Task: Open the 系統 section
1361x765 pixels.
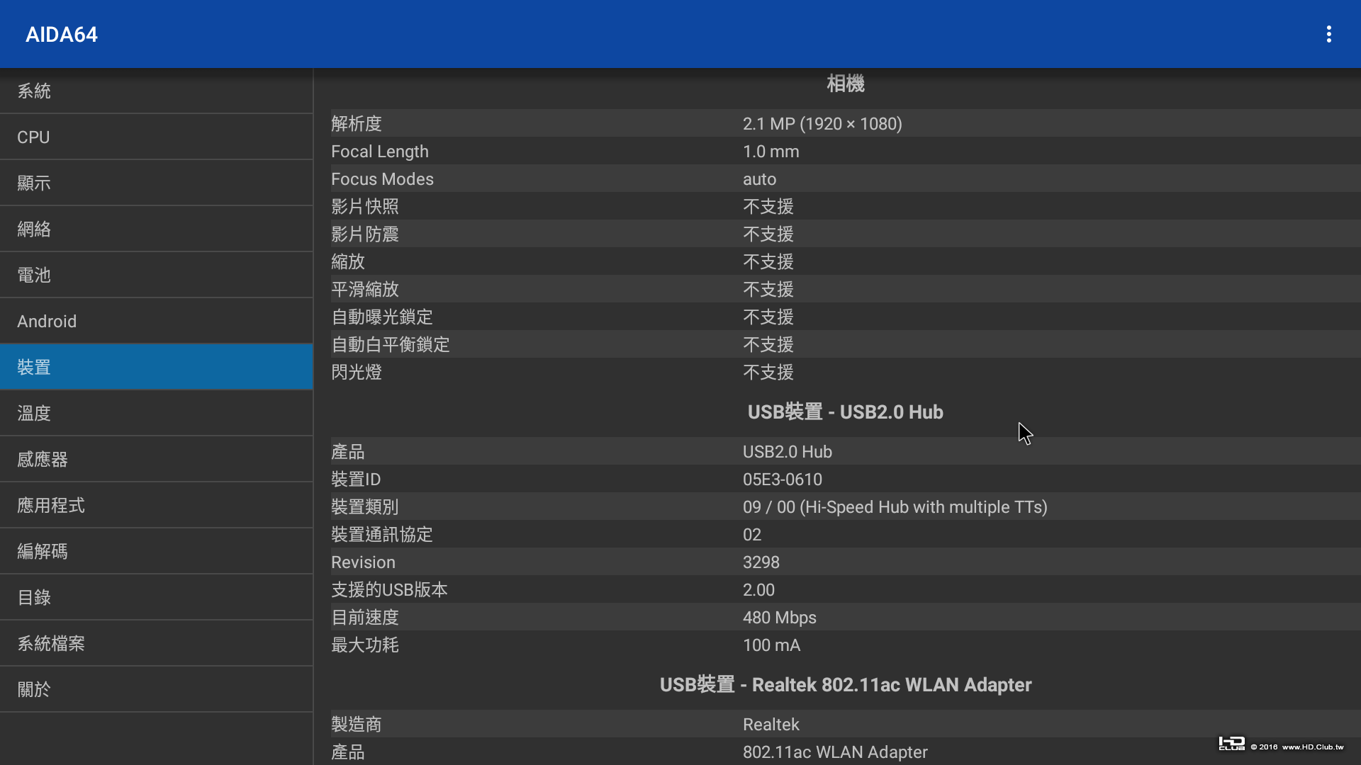Action: click(156, 91)
